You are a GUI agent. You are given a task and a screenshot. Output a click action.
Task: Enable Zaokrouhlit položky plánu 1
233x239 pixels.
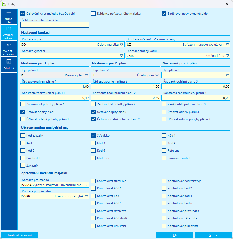[22, 104]
